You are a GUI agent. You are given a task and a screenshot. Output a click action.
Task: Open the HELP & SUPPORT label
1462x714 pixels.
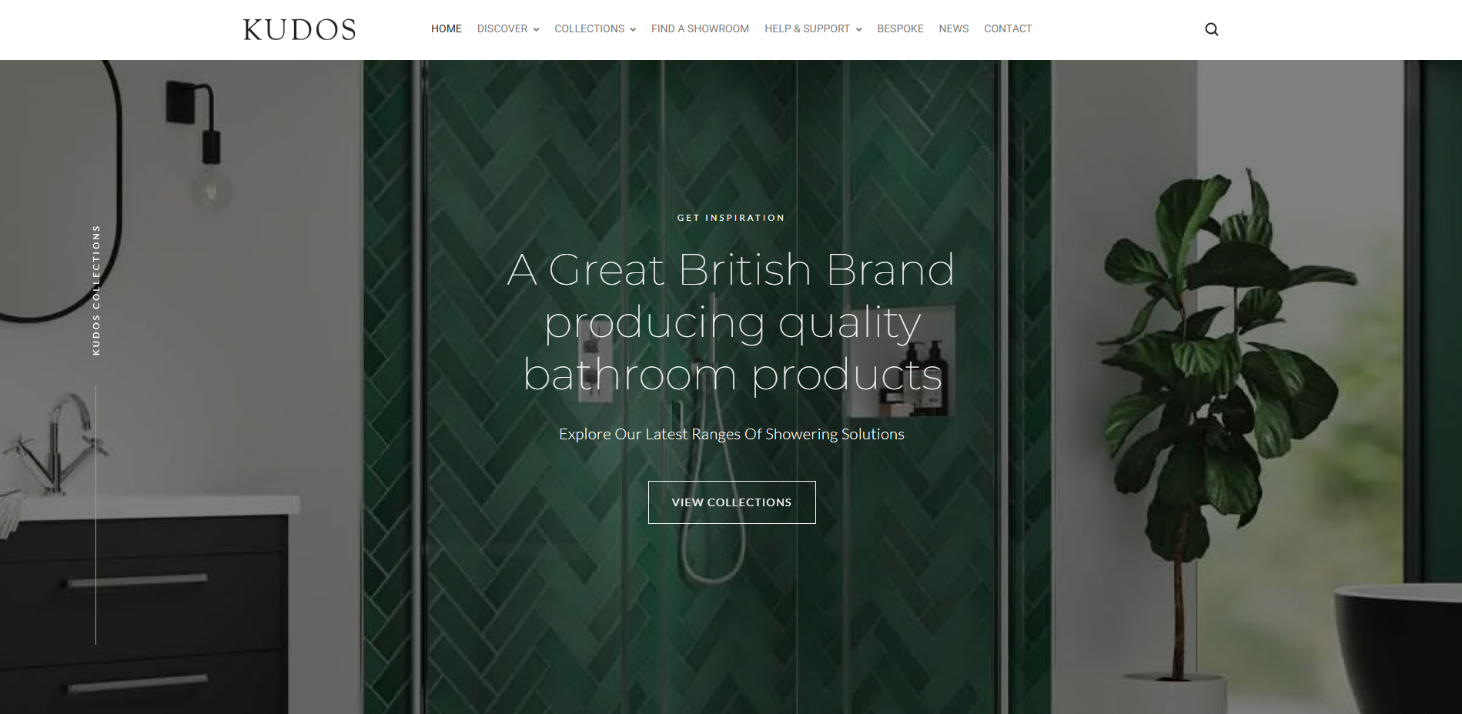(x=807, y=28)
